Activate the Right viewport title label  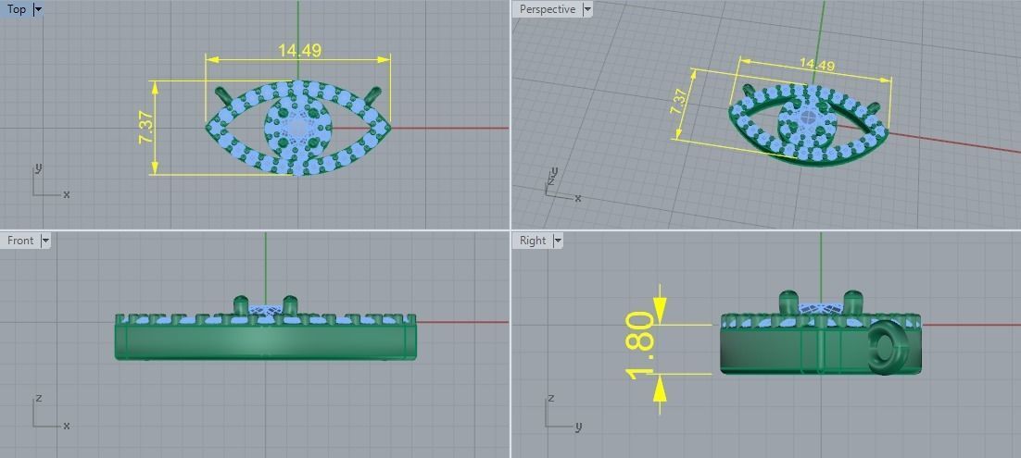tap(533, 240)
